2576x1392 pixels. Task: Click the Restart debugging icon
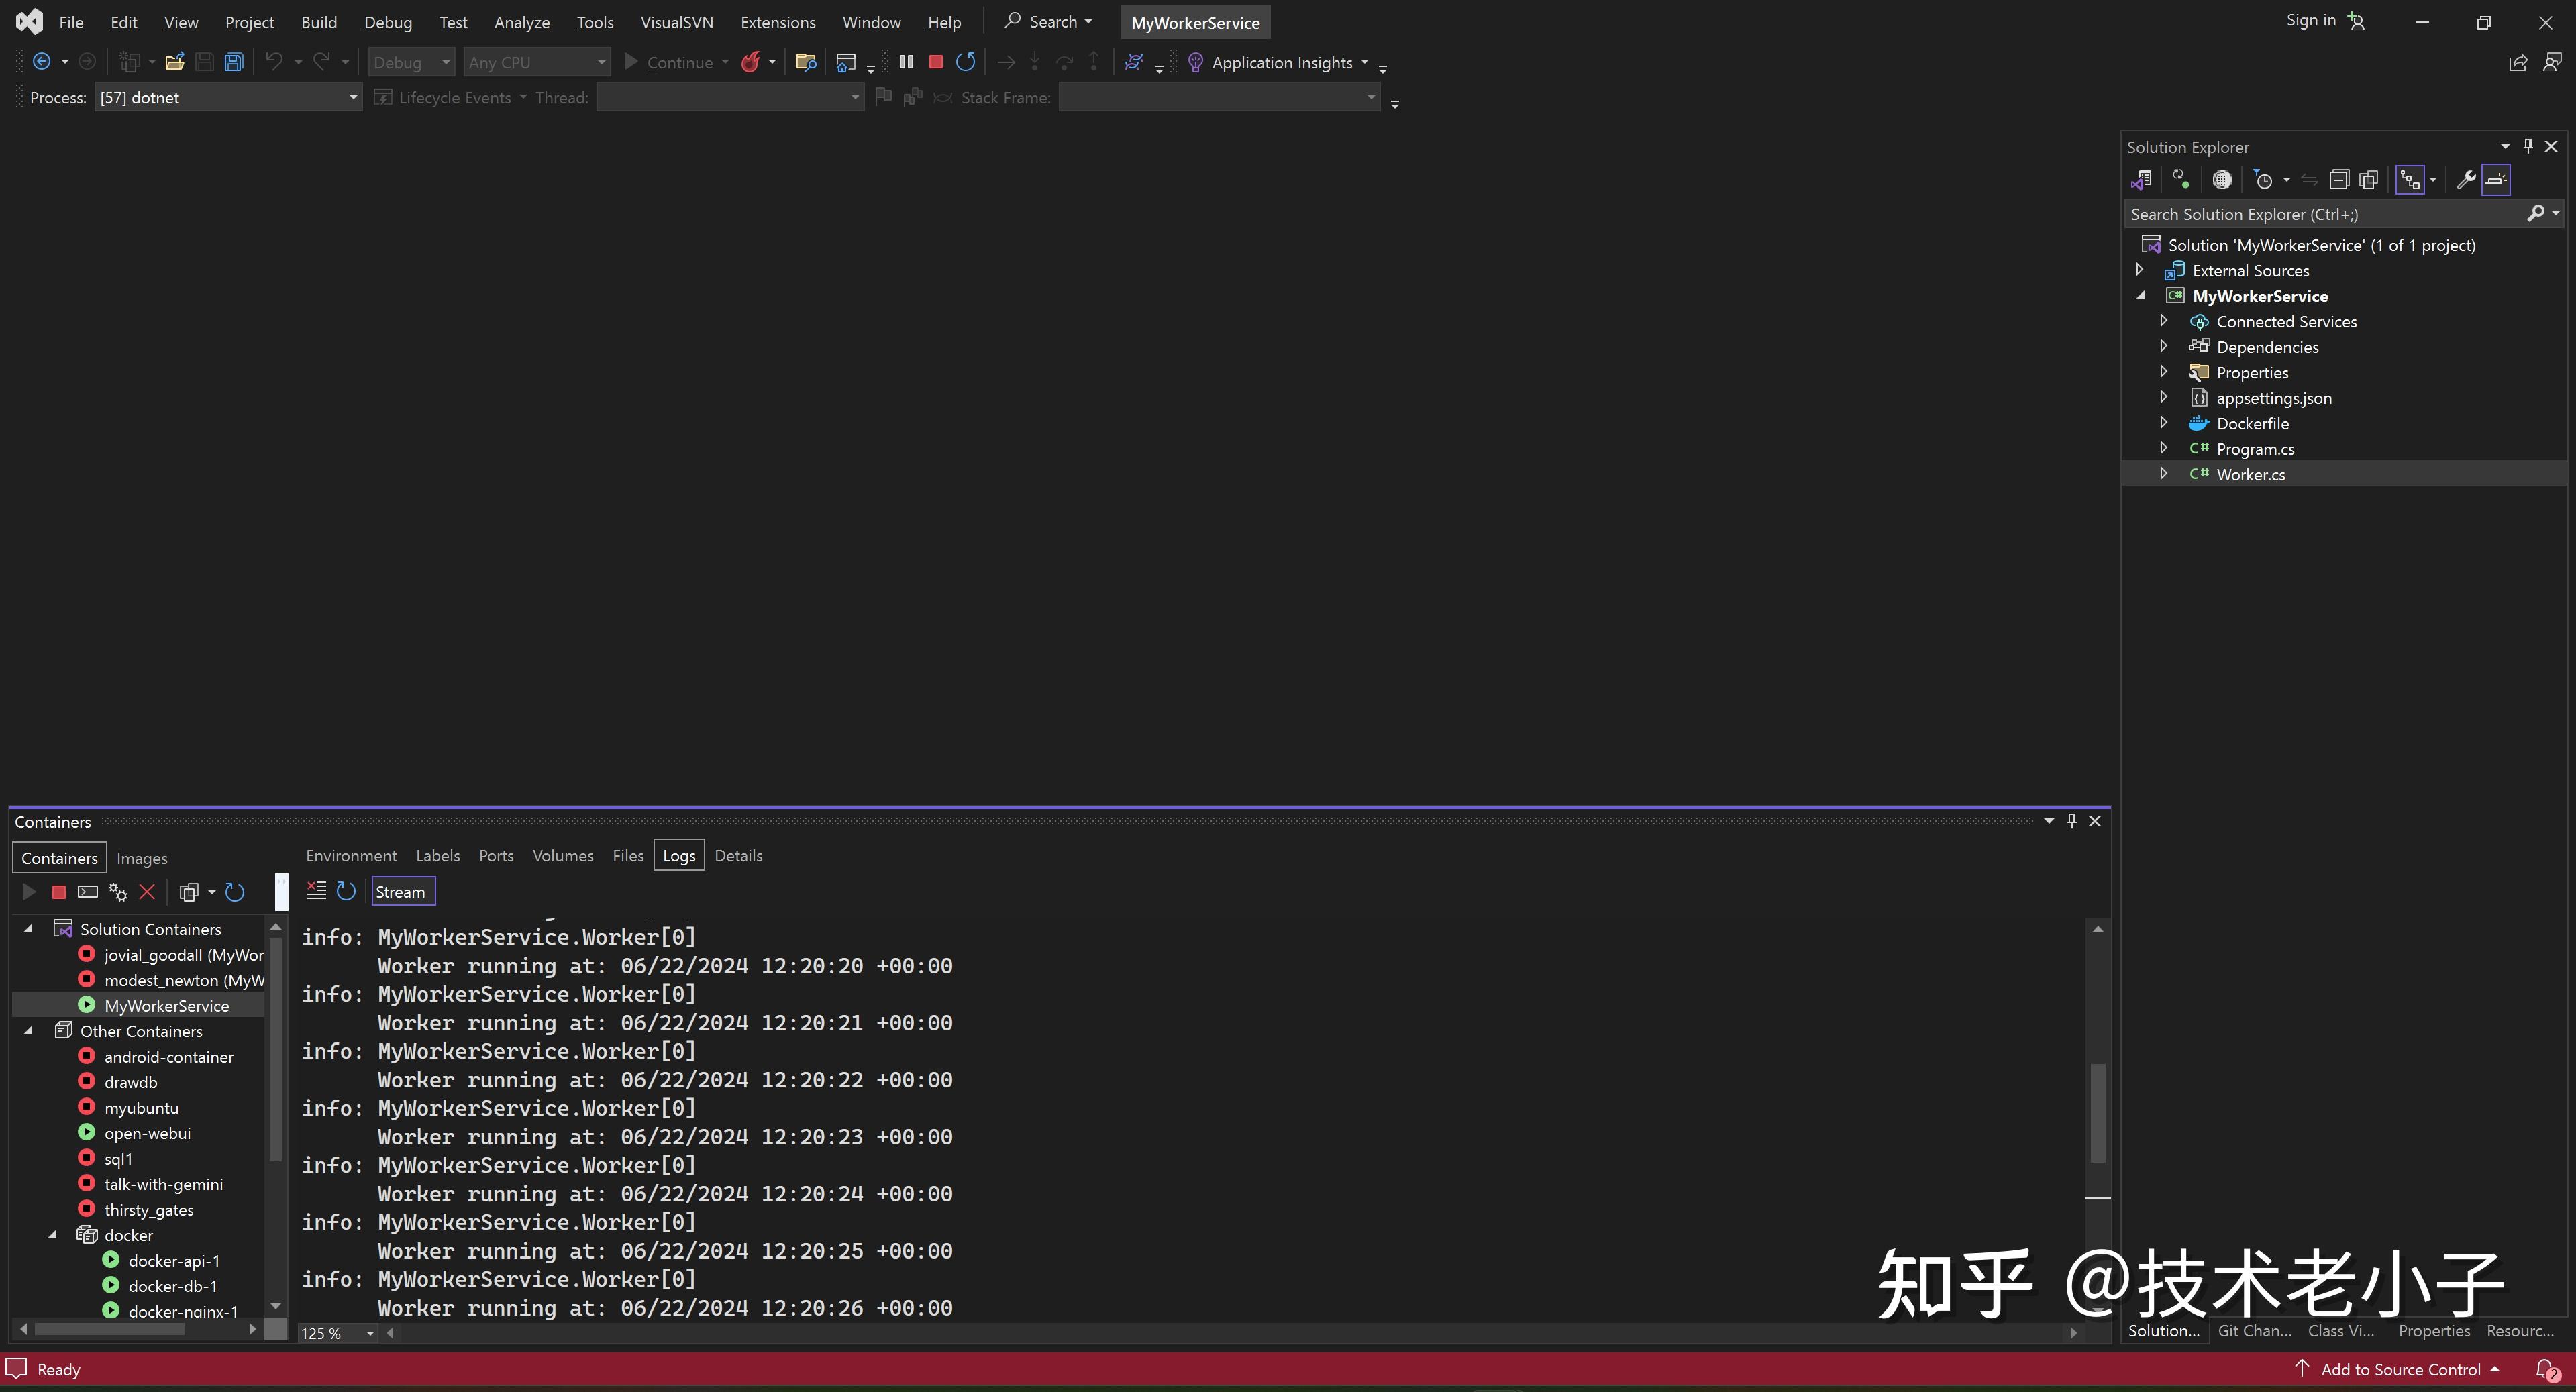966,61
